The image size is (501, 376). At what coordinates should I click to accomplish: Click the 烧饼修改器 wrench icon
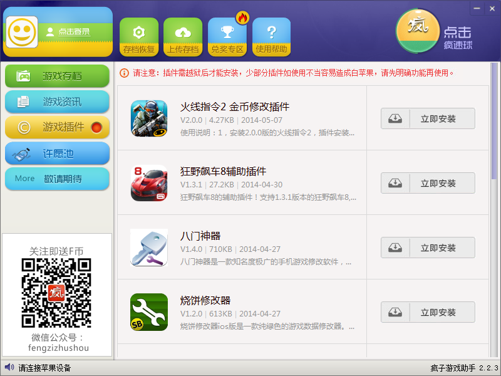point(149,312)
